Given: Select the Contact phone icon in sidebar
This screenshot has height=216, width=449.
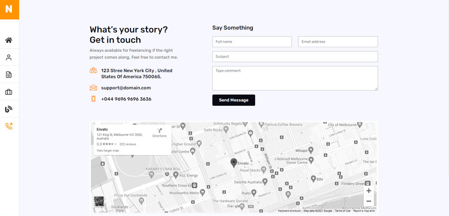Looking at the screenshot, I should pos(9,126).
